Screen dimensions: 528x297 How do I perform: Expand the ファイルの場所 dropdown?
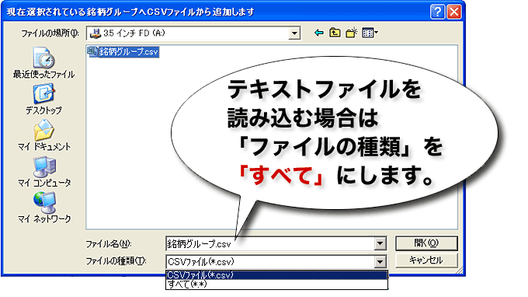point(294,33)
